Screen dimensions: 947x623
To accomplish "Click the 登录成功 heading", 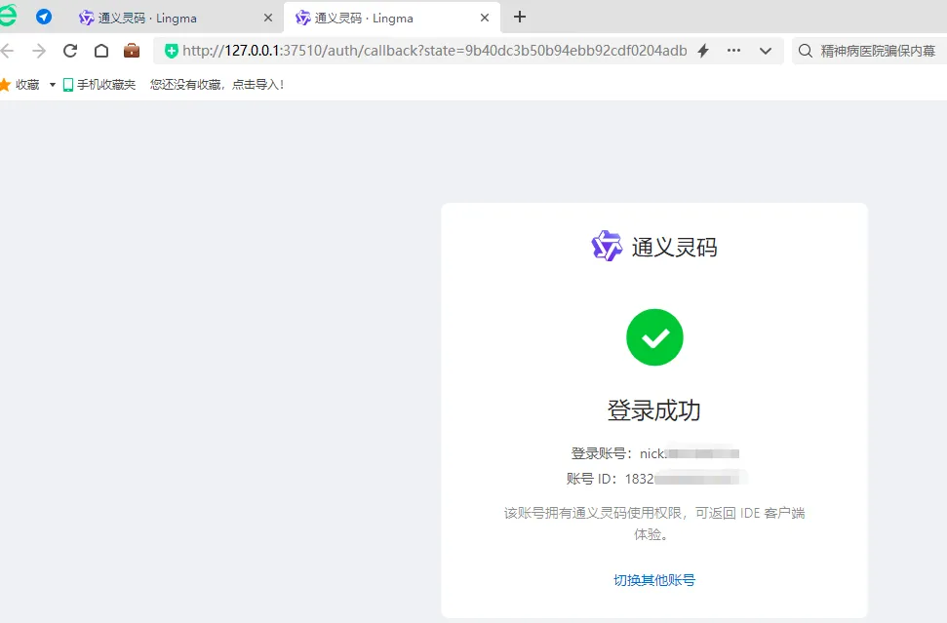I will click(654, 410).
